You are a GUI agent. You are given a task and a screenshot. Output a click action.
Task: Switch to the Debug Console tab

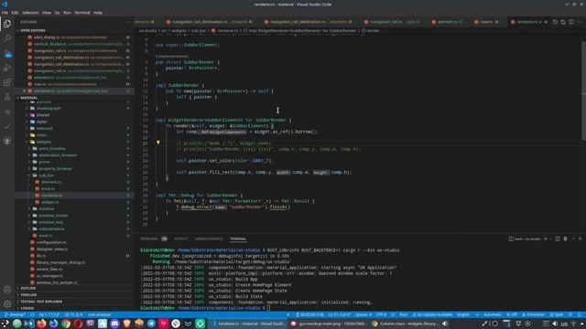click(209, 239)
